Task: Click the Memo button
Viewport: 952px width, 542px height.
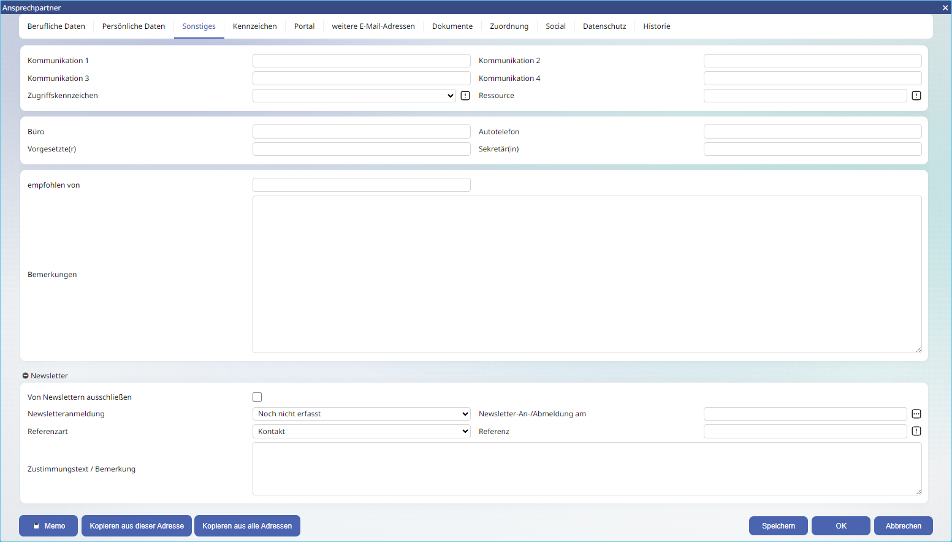Action: click(x=48, y=526)
